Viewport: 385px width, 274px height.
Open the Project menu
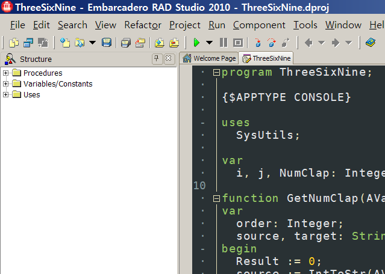pyautogui.click(x=185, y=25)
